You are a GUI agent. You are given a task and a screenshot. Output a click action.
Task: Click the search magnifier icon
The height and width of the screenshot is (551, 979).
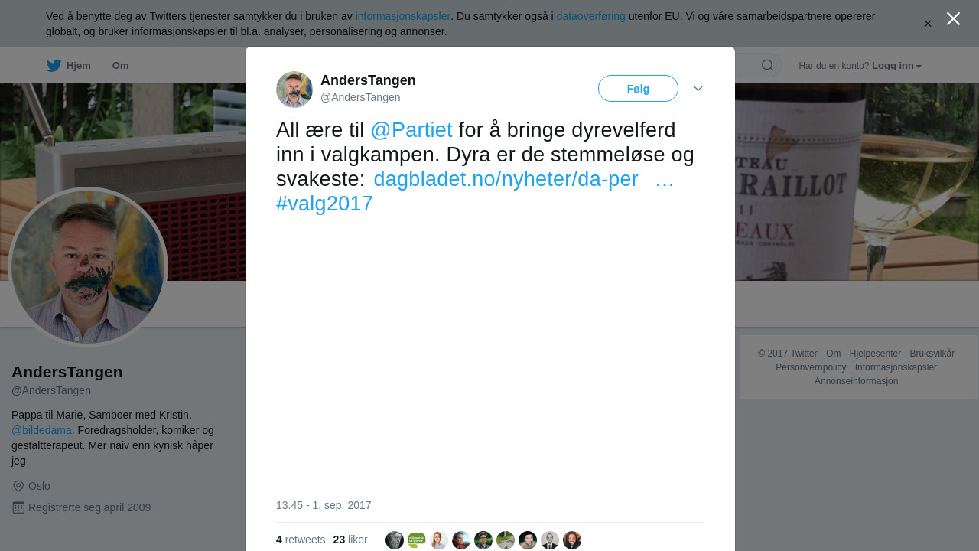[x=767, y=65]
